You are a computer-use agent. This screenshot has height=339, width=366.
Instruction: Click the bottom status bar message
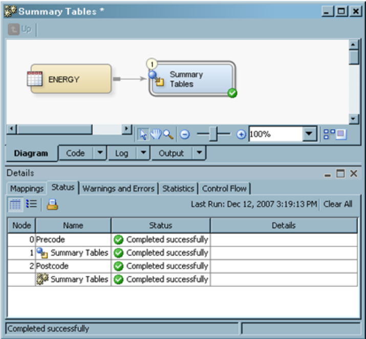tap(48, 329)
